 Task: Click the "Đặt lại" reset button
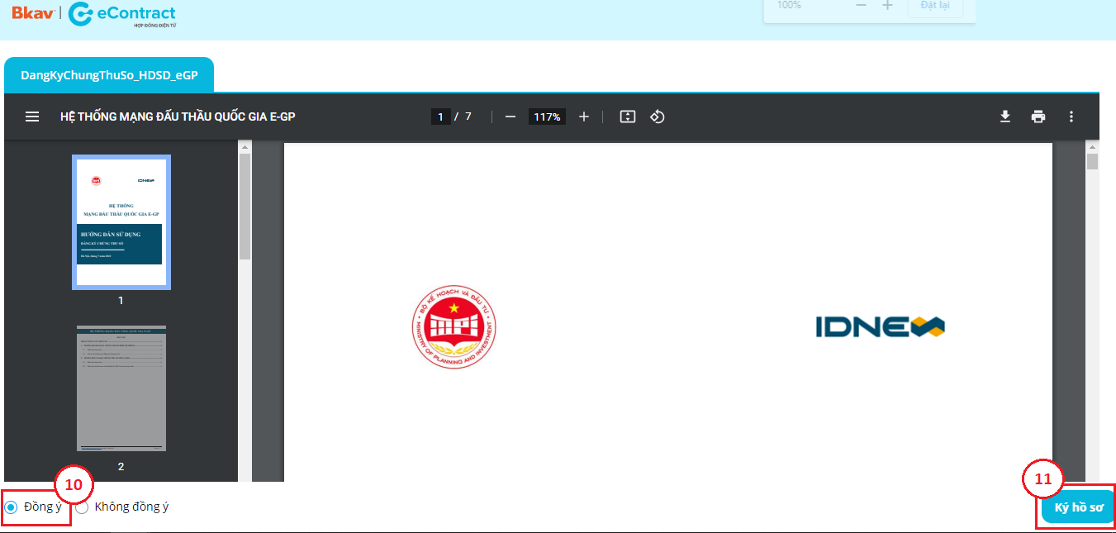[x=934, y=6]
